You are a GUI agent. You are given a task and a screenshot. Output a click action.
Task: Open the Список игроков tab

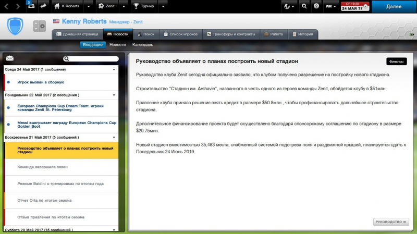point(181,34)
